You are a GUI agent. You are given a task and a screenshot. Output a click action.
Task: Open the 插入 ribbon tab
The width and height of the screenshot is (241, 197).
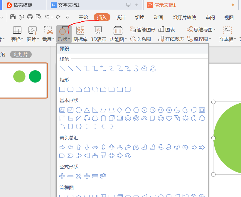[x=102, y=17]
